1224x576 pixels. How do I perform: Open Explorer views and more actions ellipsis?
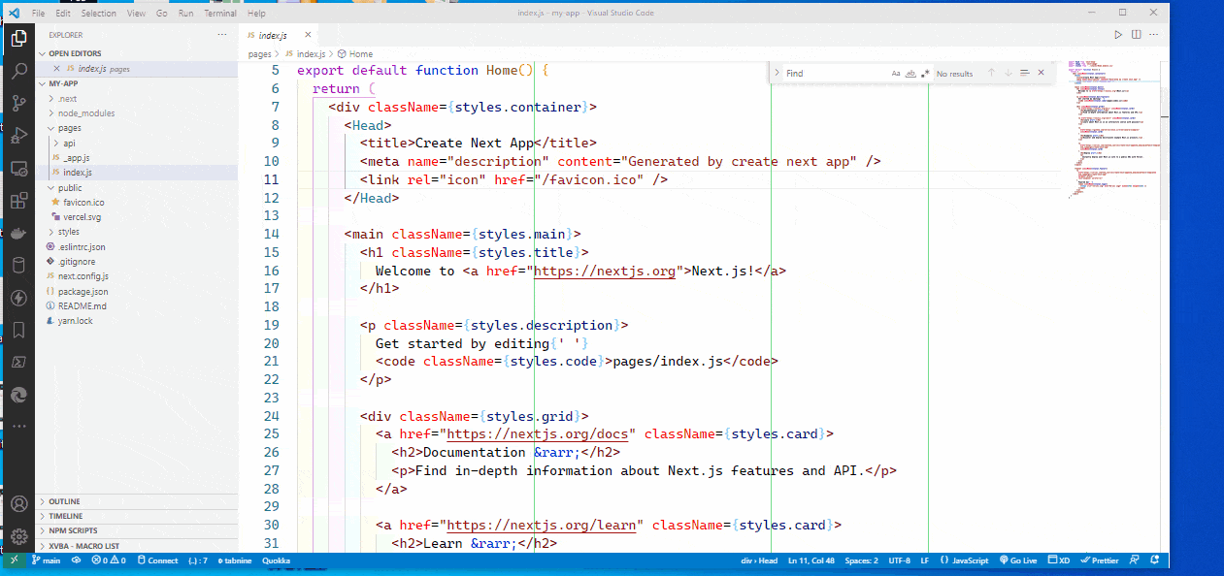[222, 35]
